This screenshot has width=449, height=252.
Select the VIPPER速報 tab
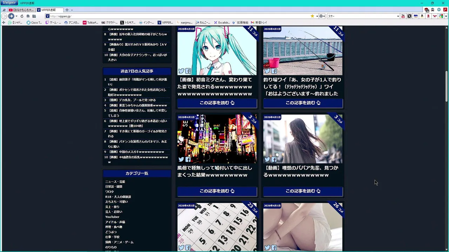(49, 10)
